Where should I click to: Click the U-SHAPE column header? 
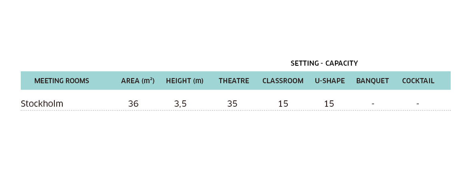[x=330, y=81]
